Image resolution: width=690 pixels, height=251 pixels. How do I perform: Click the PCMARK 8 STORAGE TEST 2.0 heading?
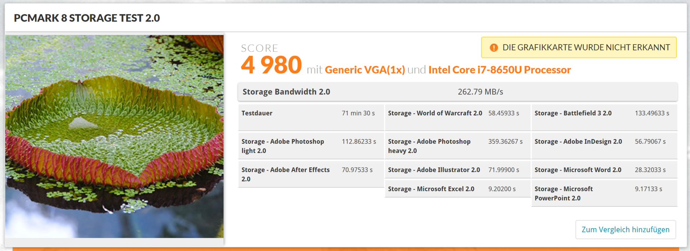tap(87, 18)
